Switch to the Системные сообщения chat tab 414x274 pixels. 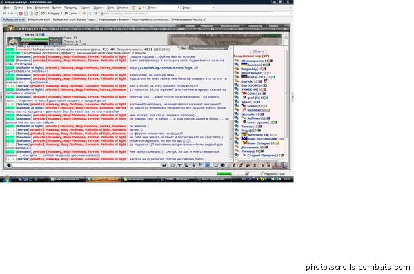coord(208,48)
